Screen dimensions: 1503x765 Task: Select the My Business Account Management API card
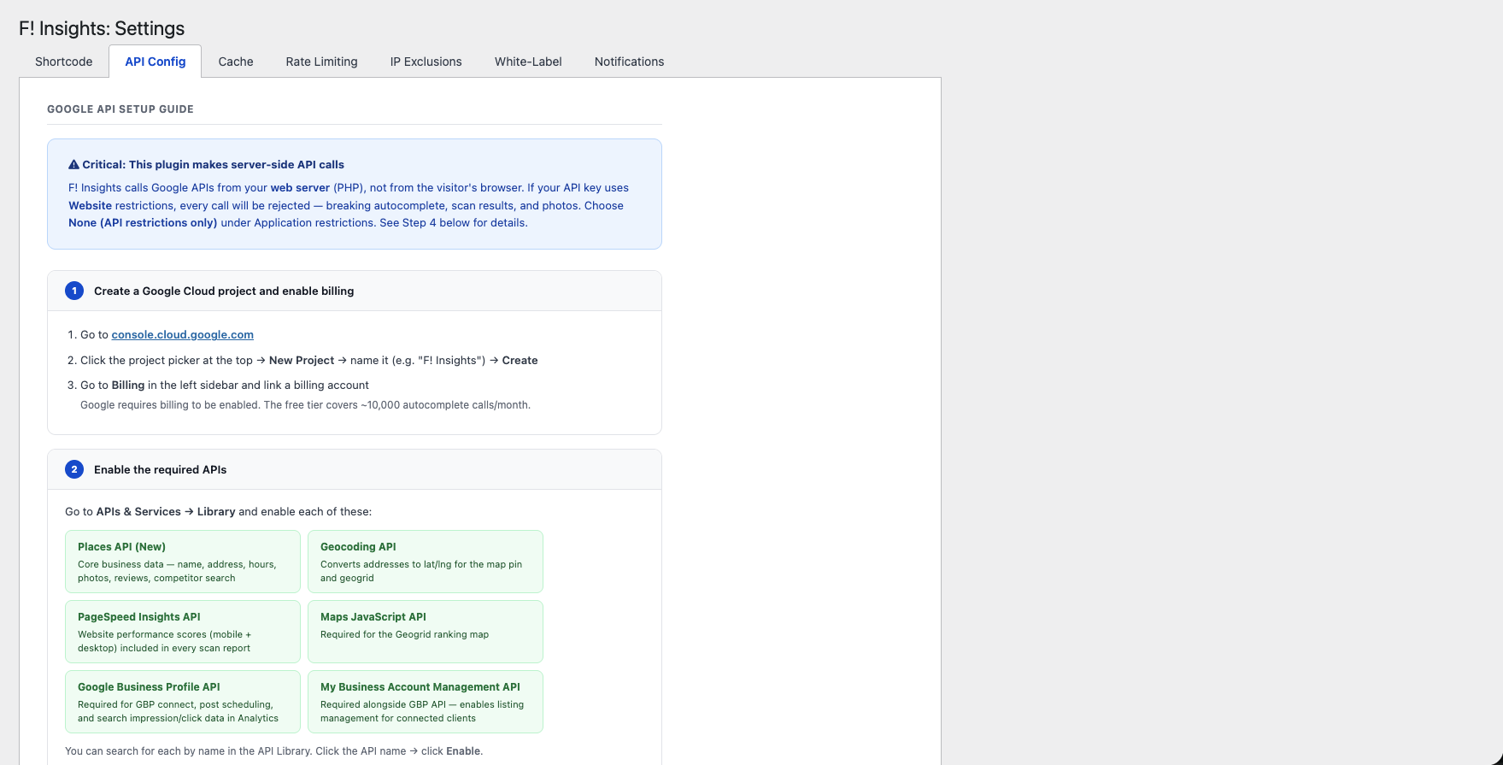426,702
